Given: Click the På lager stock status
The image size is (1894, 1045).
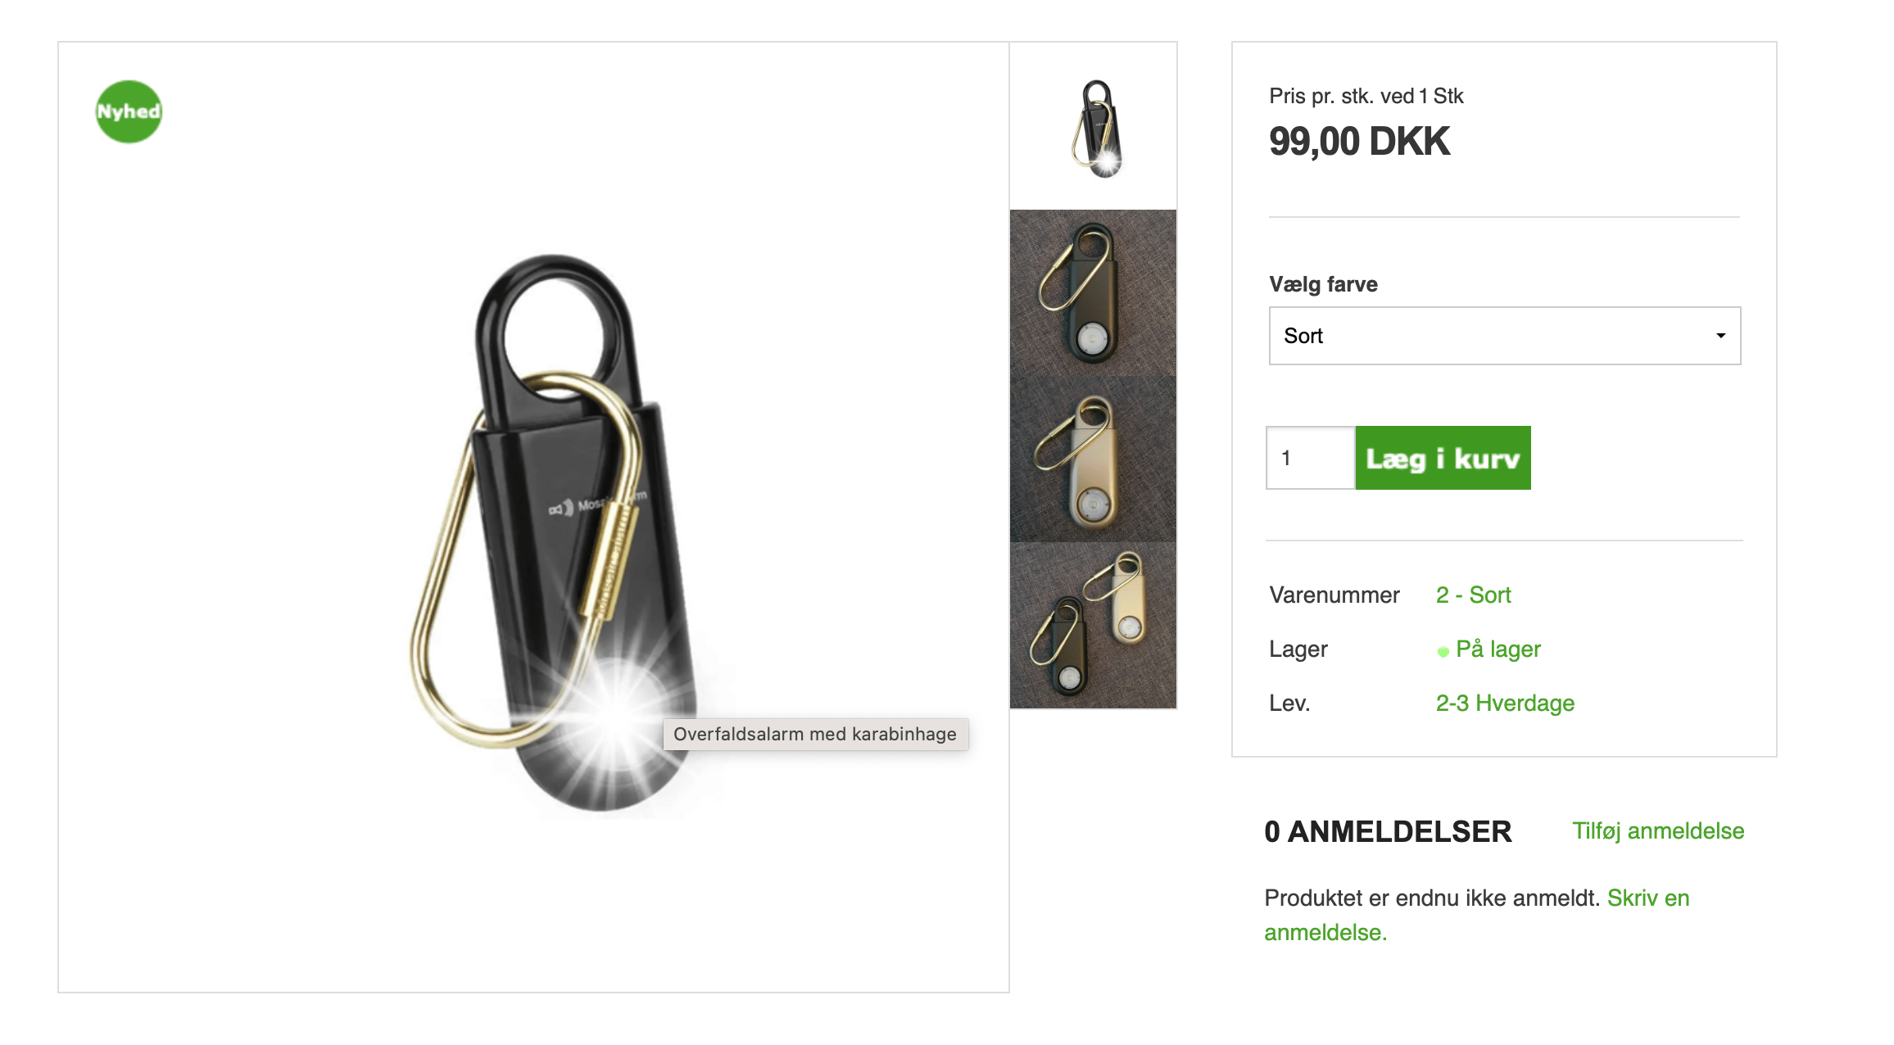Looking at the screenshot, I should 1498,649.
